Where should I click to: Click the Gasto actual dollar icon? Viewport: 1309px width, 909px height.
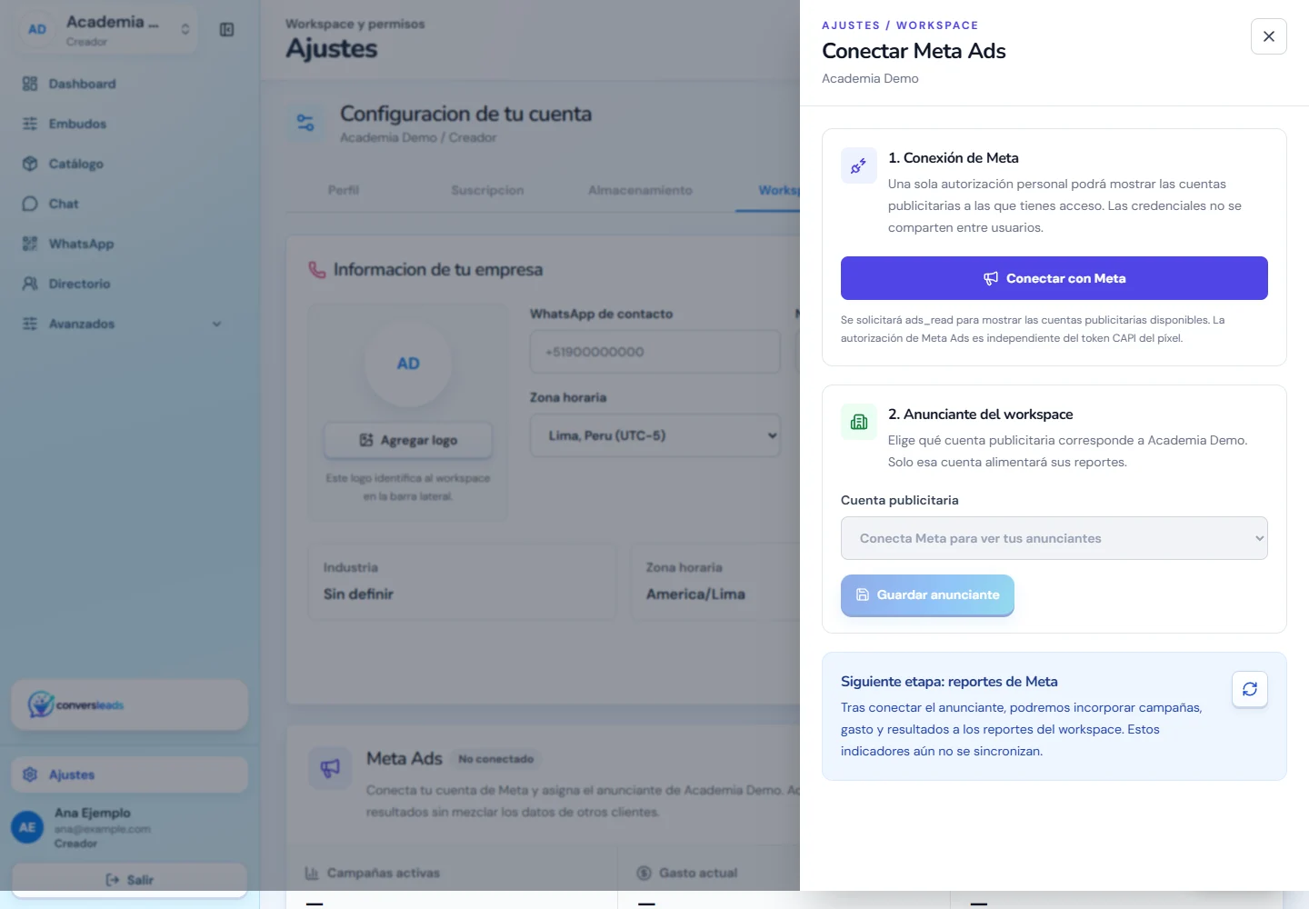[x=645, y=873]
